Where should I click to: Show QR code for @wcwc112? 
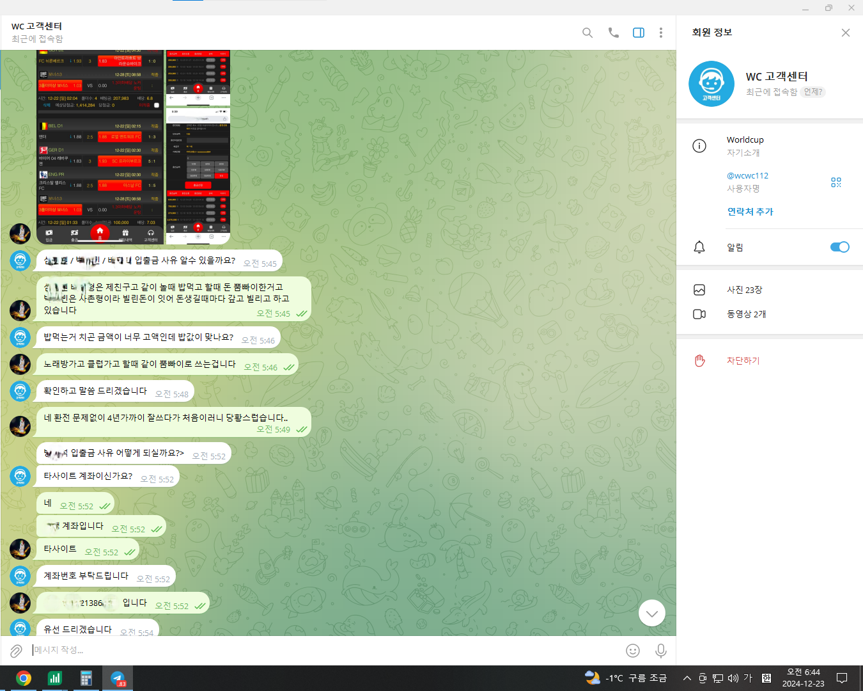(x=836, y=182)
